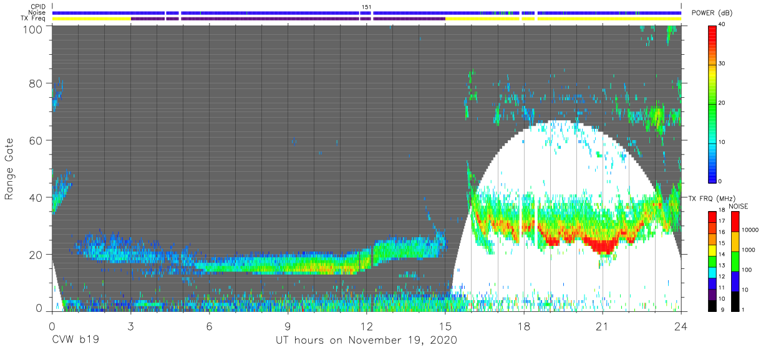766x353 pixels.
Task: Click the red peak echo near hour 21
Action: (x=604, y=247)
